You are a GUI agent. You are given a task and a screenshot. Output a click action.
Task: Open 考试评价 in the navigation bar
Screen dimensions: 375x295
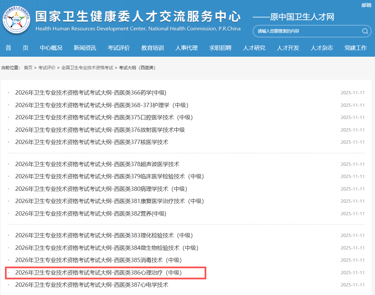click(119, 48)
